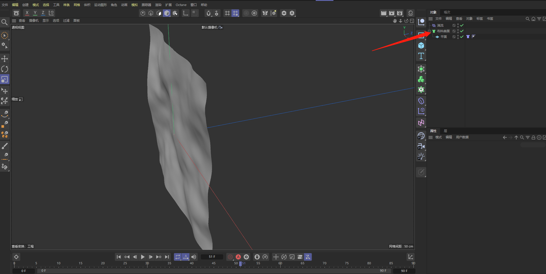Click the render view clapperboard icon
Screen dimensions: 546x274
383,13
